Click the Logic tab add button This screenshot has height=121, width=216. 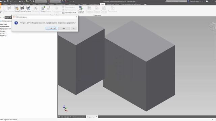10,18
